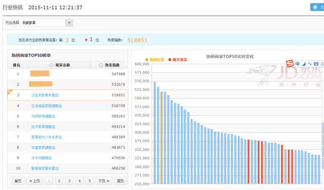
Task: Click the star badge on rank 3 row
Action: point(10,92)
